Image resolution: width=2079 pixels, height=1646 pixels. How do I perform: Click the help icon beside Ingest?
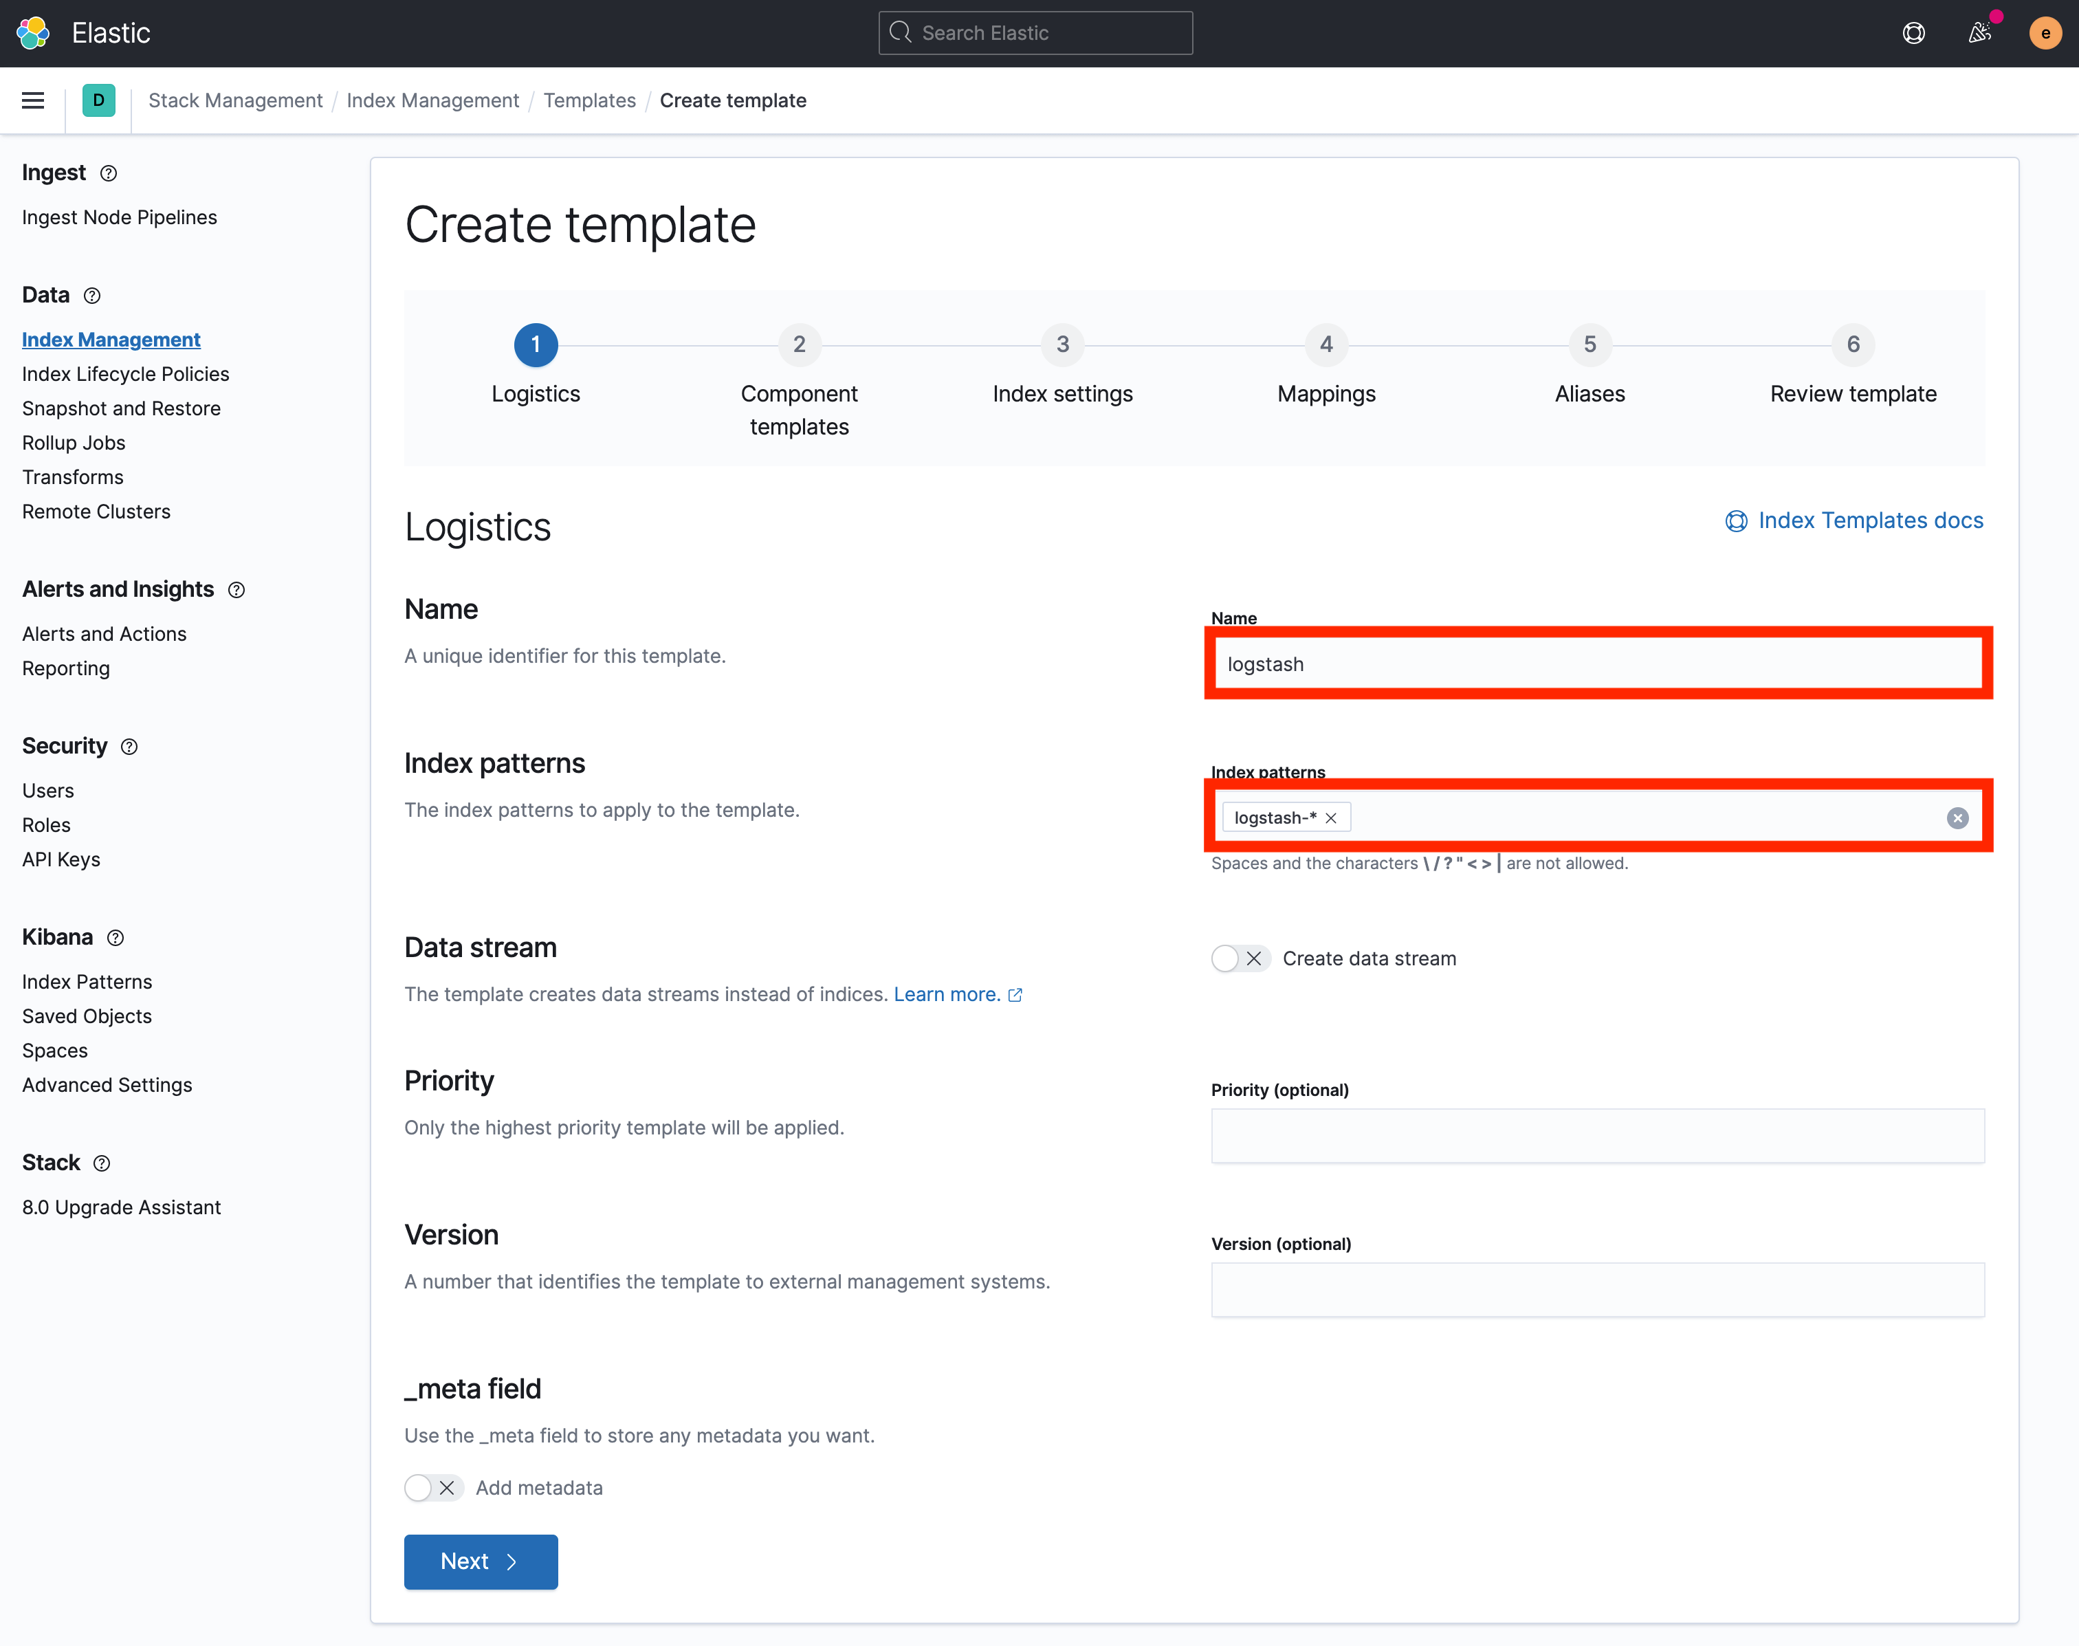[x=109, y=173]
